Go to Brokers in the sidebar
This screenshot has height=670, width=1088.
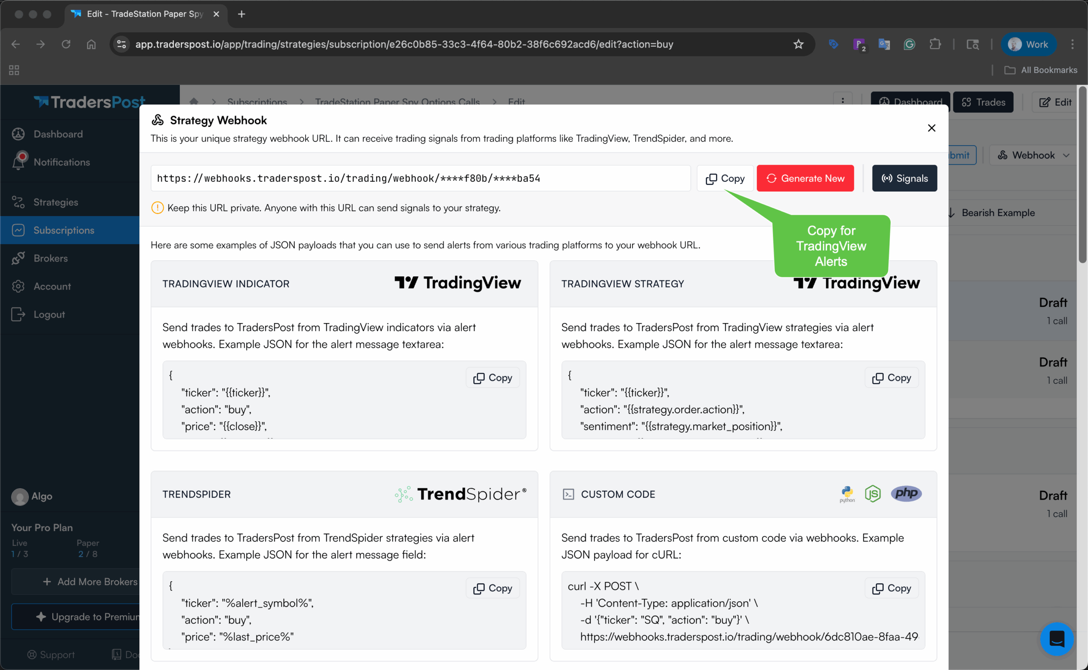click(51, 258)
